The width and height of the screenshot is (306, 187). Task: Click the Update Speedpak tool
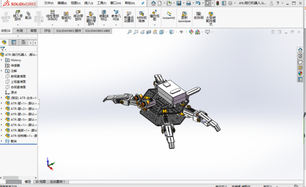[184, 17]
